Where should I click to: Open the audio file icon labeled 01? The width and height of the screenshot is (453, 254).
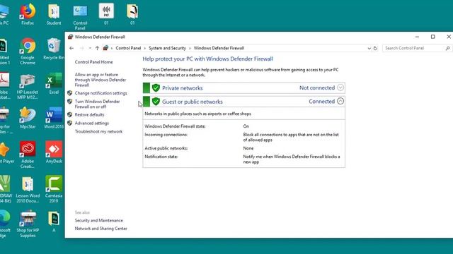point(106,14)
